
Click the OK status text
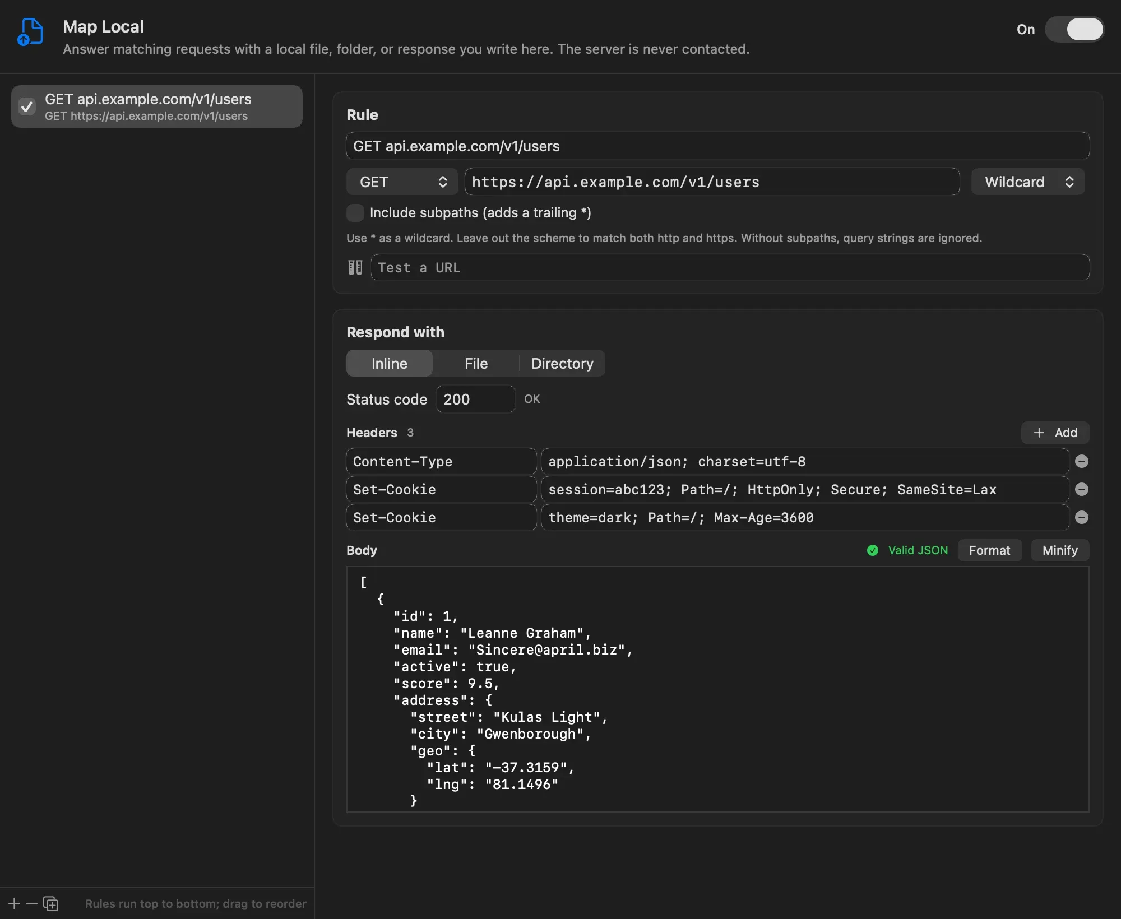(532, 399)
